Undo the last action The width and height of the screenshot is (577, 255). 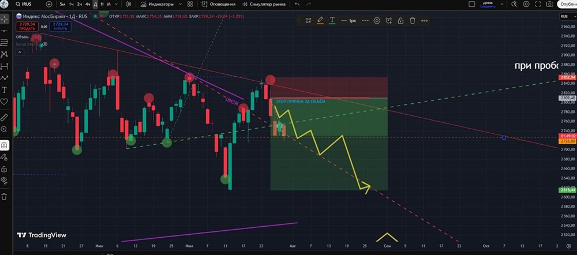pos(297,5)
